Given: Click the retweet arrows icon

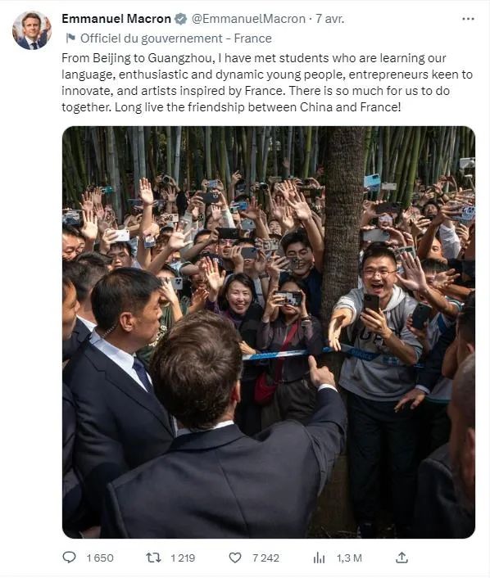Looking at the screenshot, I should [153, 558].
